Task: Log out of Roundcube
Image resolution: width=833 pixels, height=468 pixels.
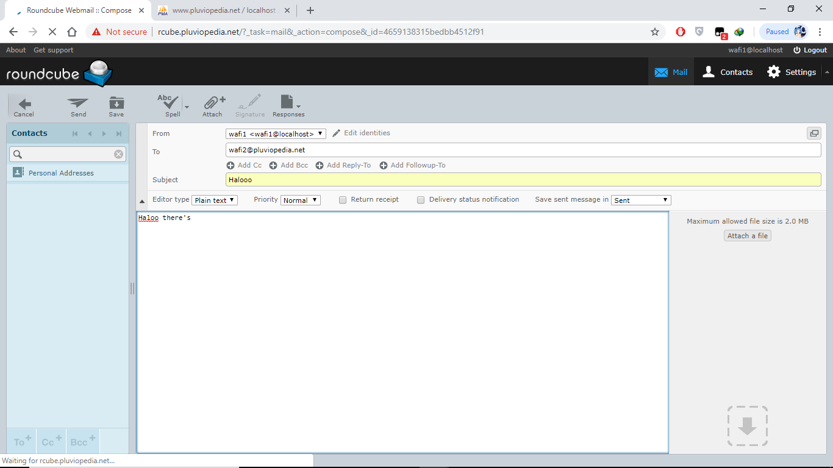Action: (810, 50)
